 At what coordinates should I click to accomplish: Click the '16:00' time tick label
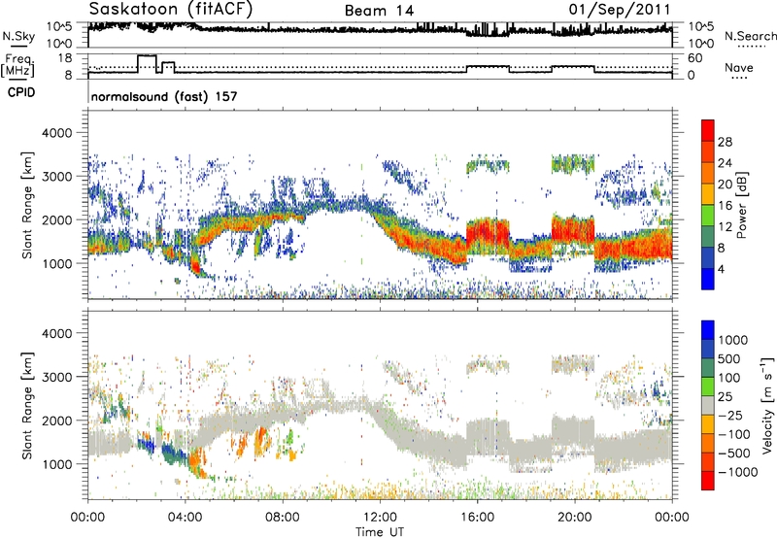point(477,518)
